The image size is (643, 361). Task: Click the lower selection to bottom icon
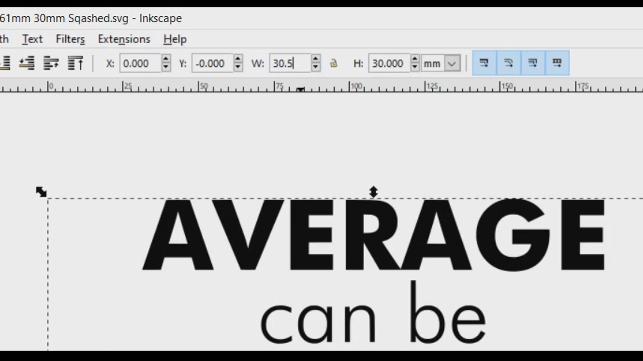click(x=5, y=63)
